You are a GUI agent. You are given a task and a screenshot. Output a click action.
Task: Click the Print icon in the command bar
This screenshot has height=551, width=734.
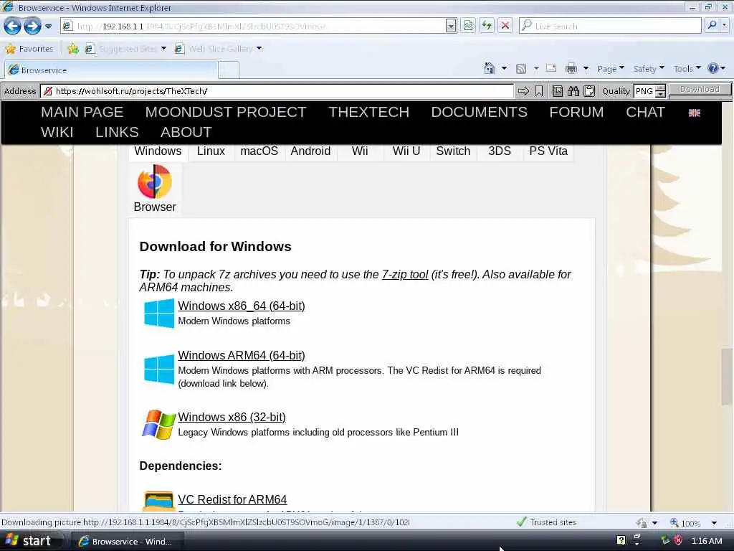pyautogui.click(x=571, y=69)
